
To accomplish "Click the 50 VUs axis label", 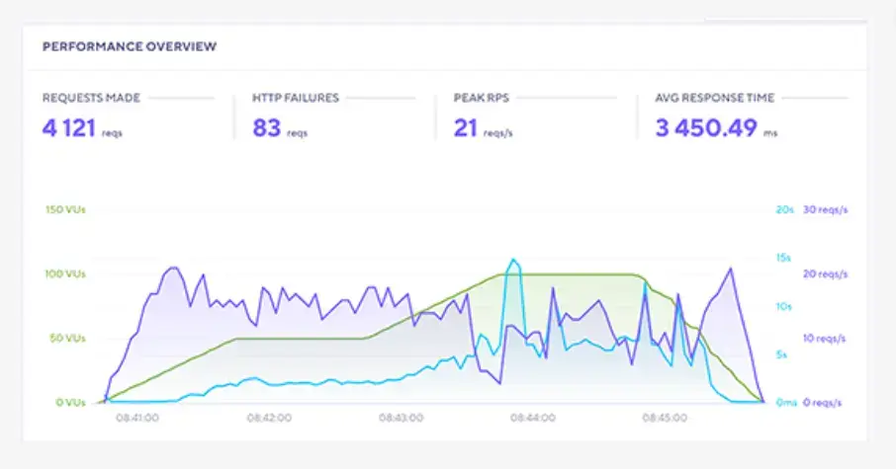I will 69,338.
